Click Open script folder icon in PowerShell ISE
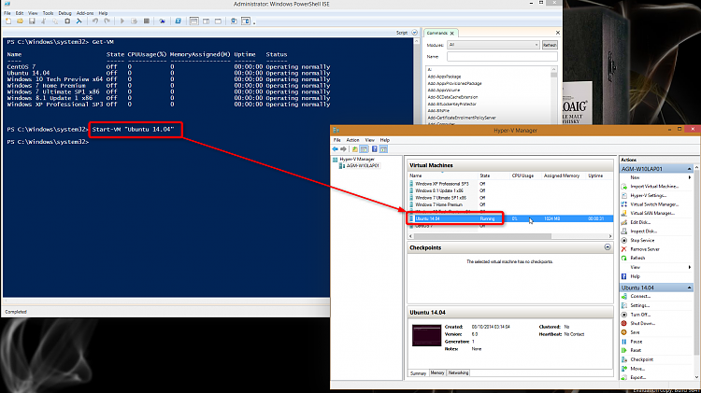This screenshot has height=393, width=701. point(21,21)
